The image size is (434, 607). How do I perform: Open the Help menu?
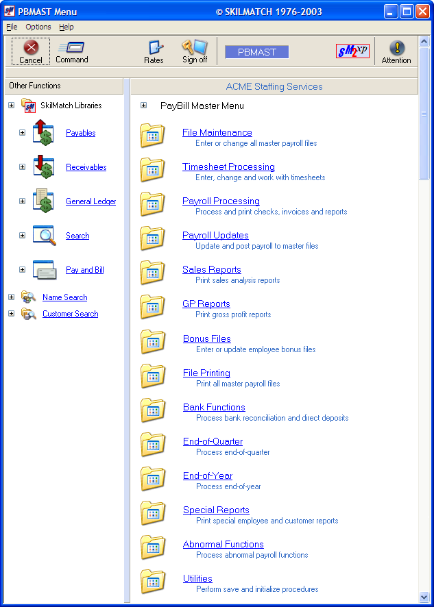click(x=67, y=27)
